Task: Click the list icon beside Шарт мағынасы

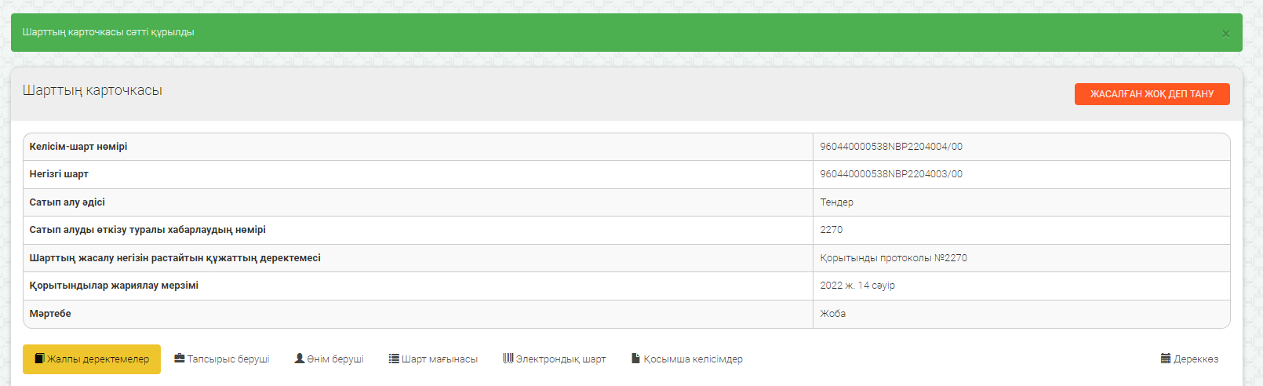Action: [394, 359]
